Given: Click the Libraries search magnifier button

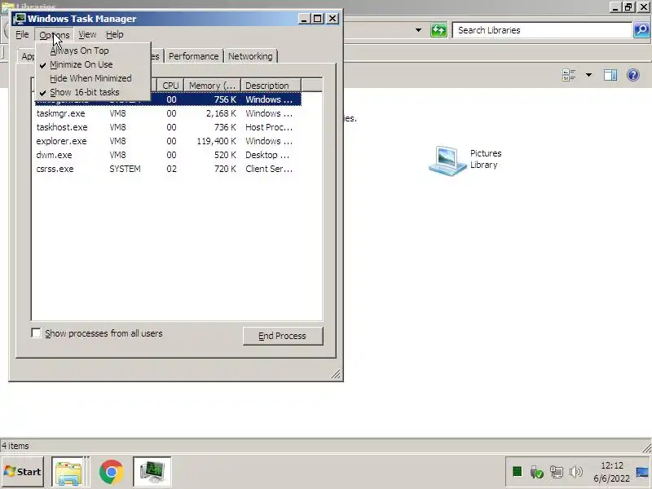Looking at the screenshot, I should click(641, 30).
